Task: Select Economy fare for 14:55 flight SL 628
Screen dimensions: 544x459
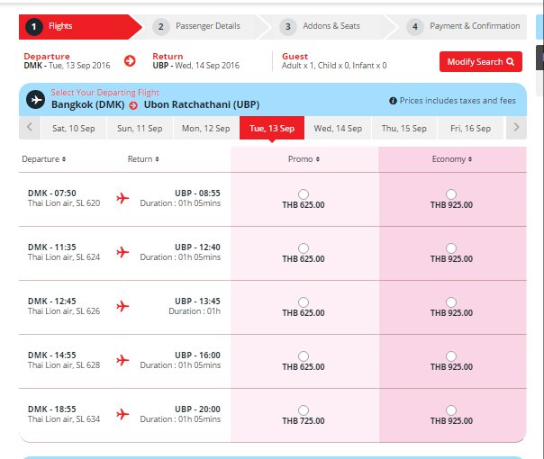Action: click(451, 356)
